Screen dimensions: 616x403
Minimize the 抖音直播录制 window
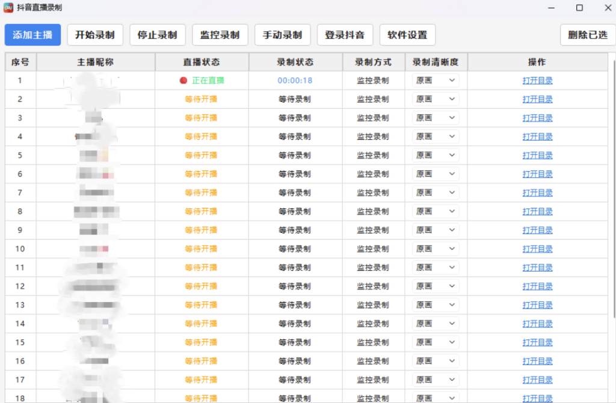point(552,7)
